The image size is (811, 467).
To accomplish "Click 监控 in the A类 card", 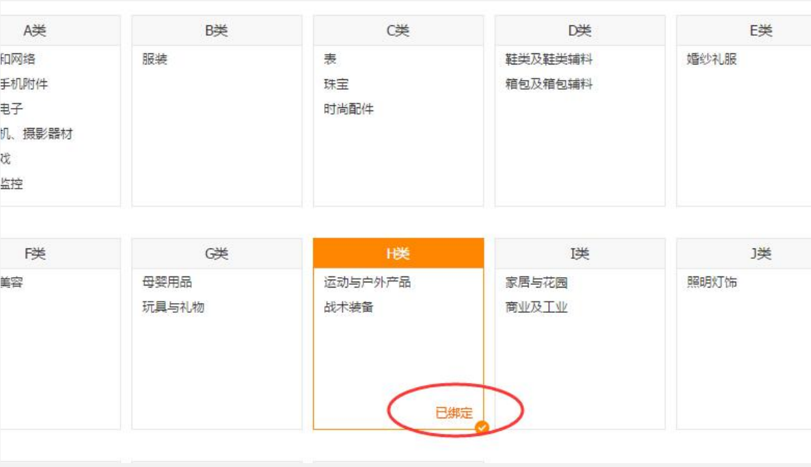I will 12,184.
